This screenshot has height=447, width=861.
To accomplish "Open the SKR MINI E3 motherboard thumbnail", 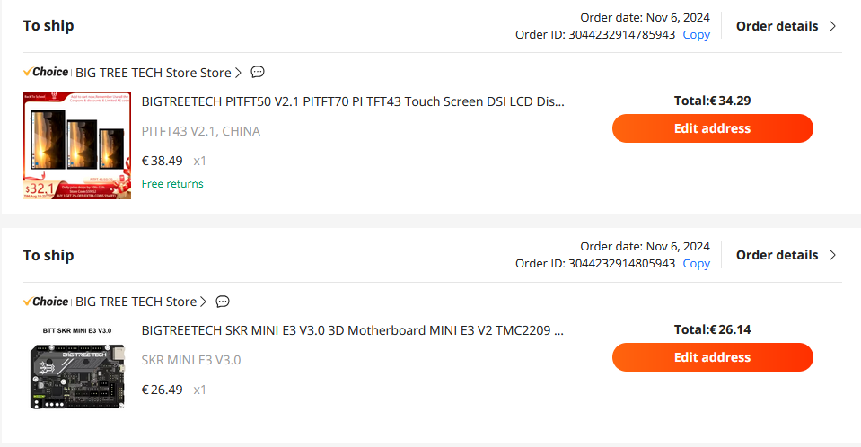I will click(77, 369).
